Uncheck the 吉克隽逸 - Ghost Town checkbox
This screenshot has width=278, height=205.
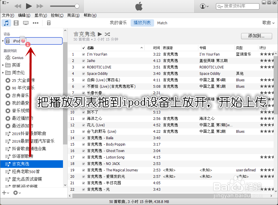point(83,151)
